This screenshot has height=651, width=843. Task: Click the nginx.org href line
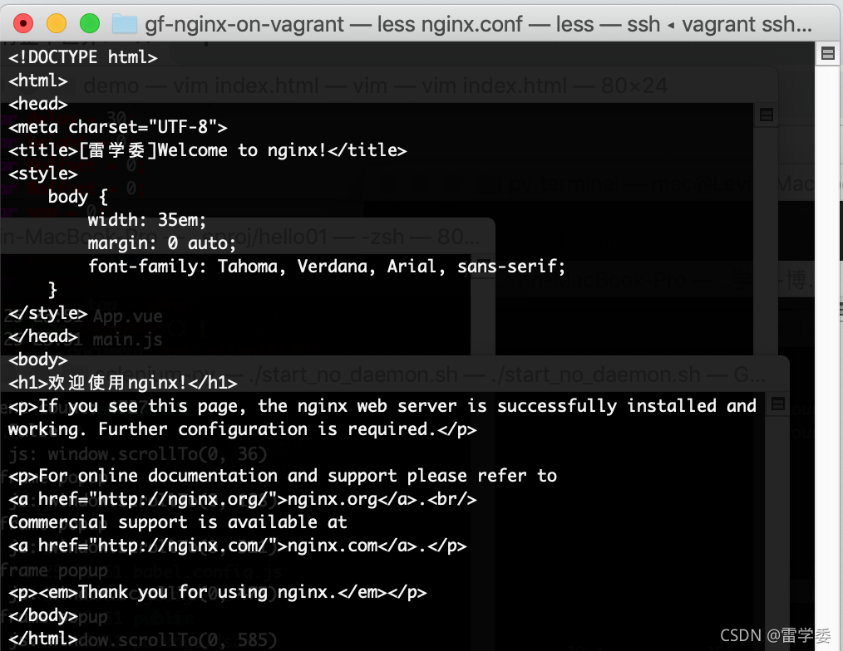tap(243, 499)
